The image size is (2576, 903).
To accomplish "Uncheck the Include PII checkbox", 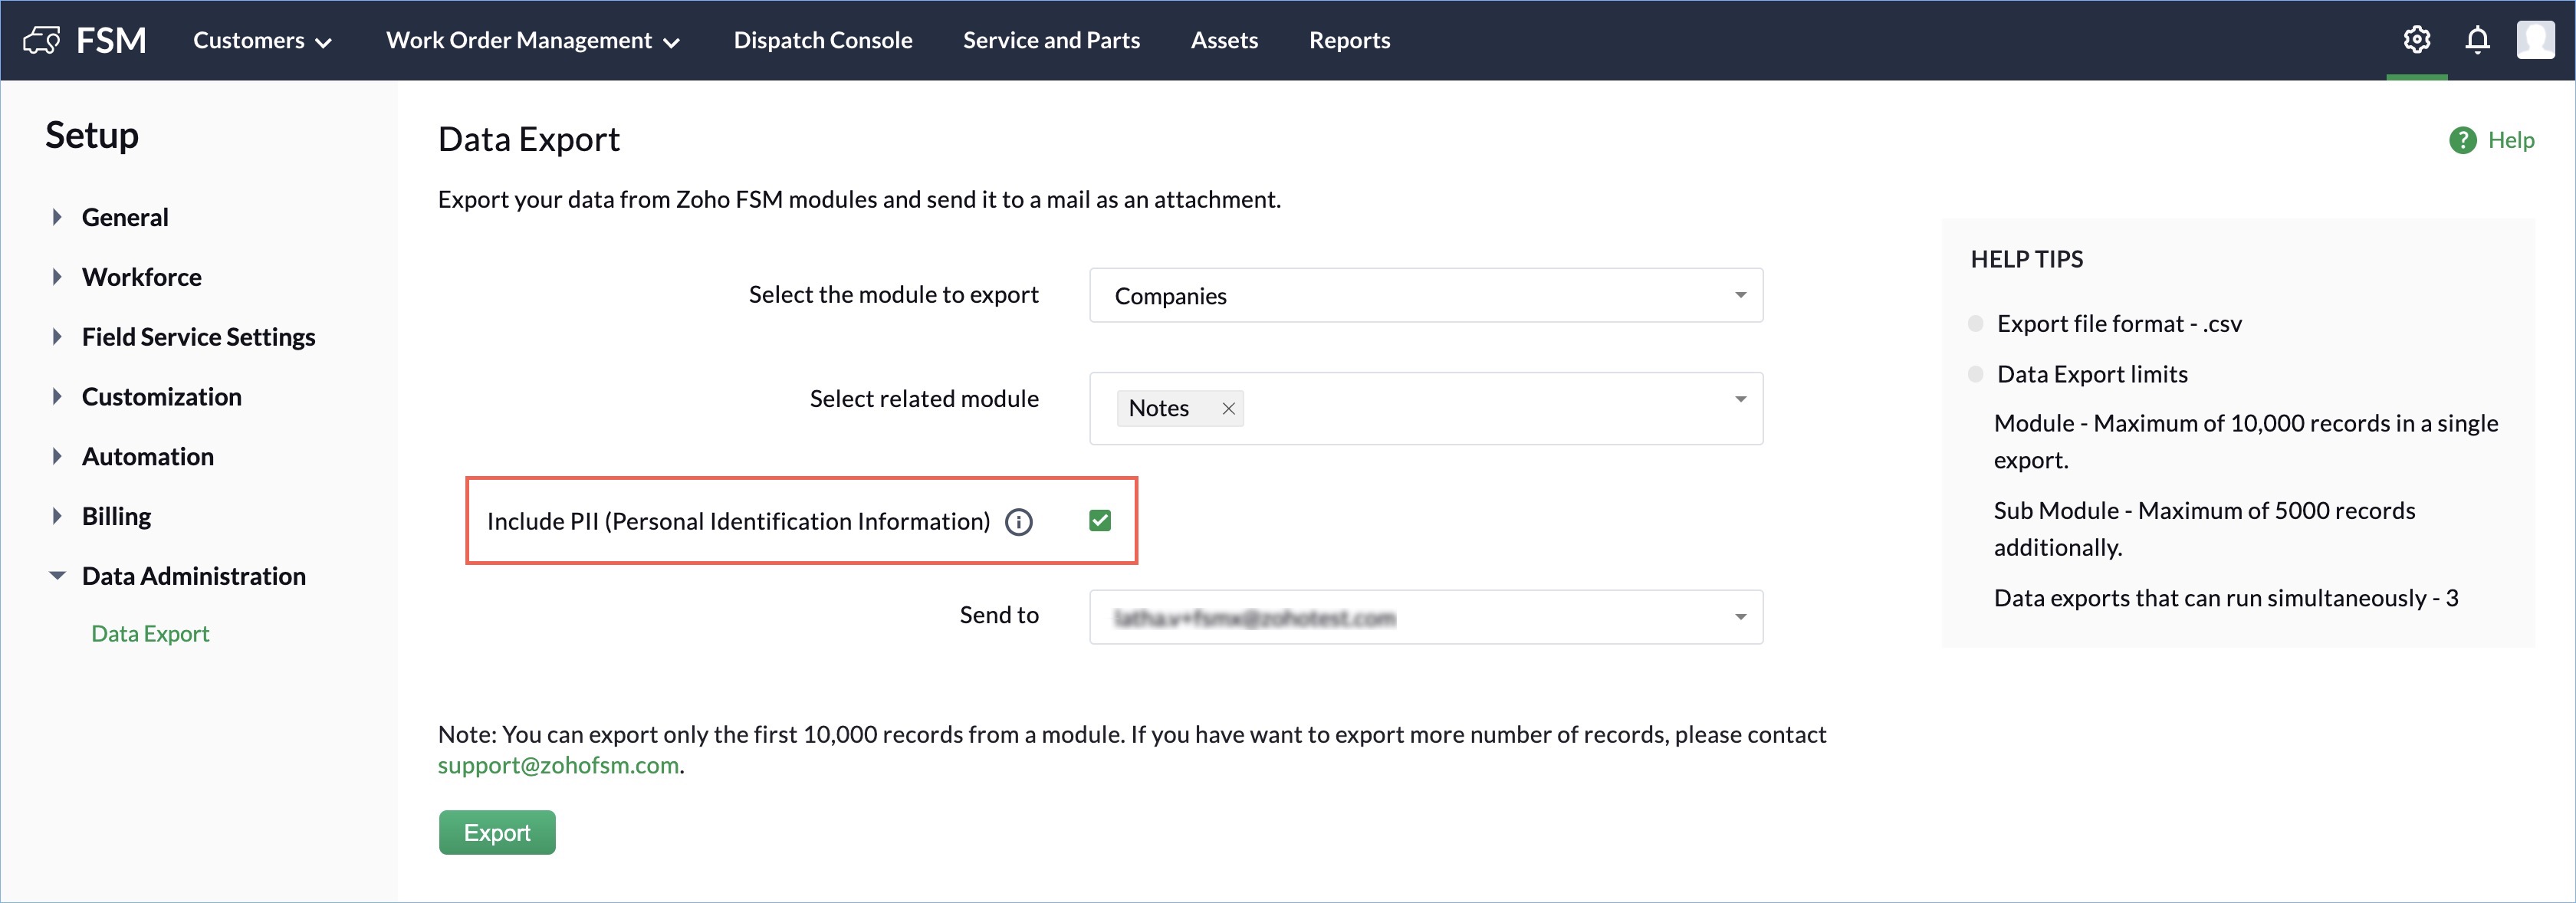I will 1100,521.
